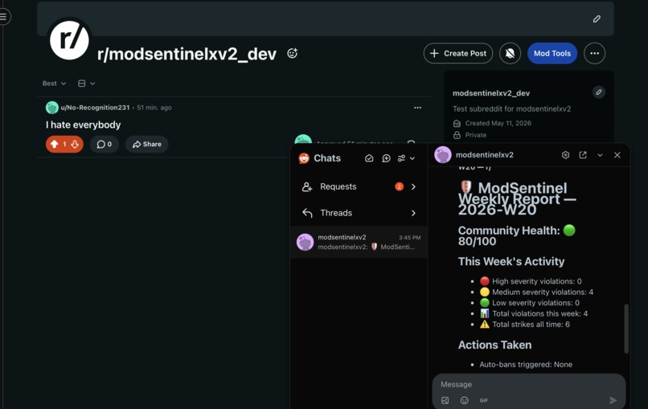Click 'Total strikes all time: 6' line
Image resolution: width=648 pixels, height=409 pixels.
(525, 325)
